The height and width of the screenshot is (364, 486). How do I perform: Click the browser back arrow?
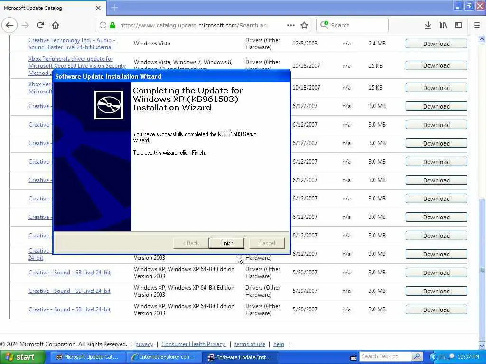pyautogui.click(x=9, y=26)
